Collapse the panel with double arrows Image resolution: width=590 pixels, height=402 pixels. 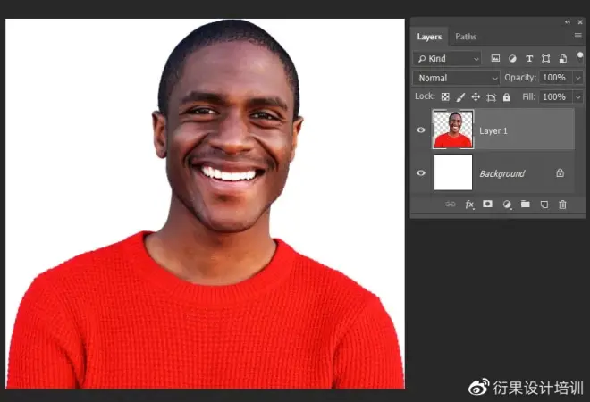[x=568, y=22]
